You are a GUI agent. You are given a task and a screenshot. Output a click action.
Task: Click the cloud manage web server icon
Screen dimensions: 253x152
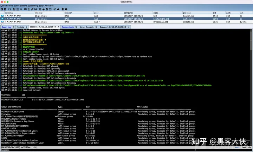(x=58, y=9)
